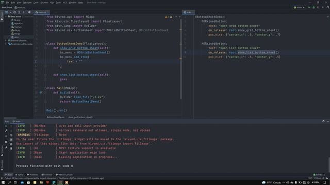Viewport: 330px width, 185px height.
Task: Click the print icon in Run console
Action: (x=11, y=144)
